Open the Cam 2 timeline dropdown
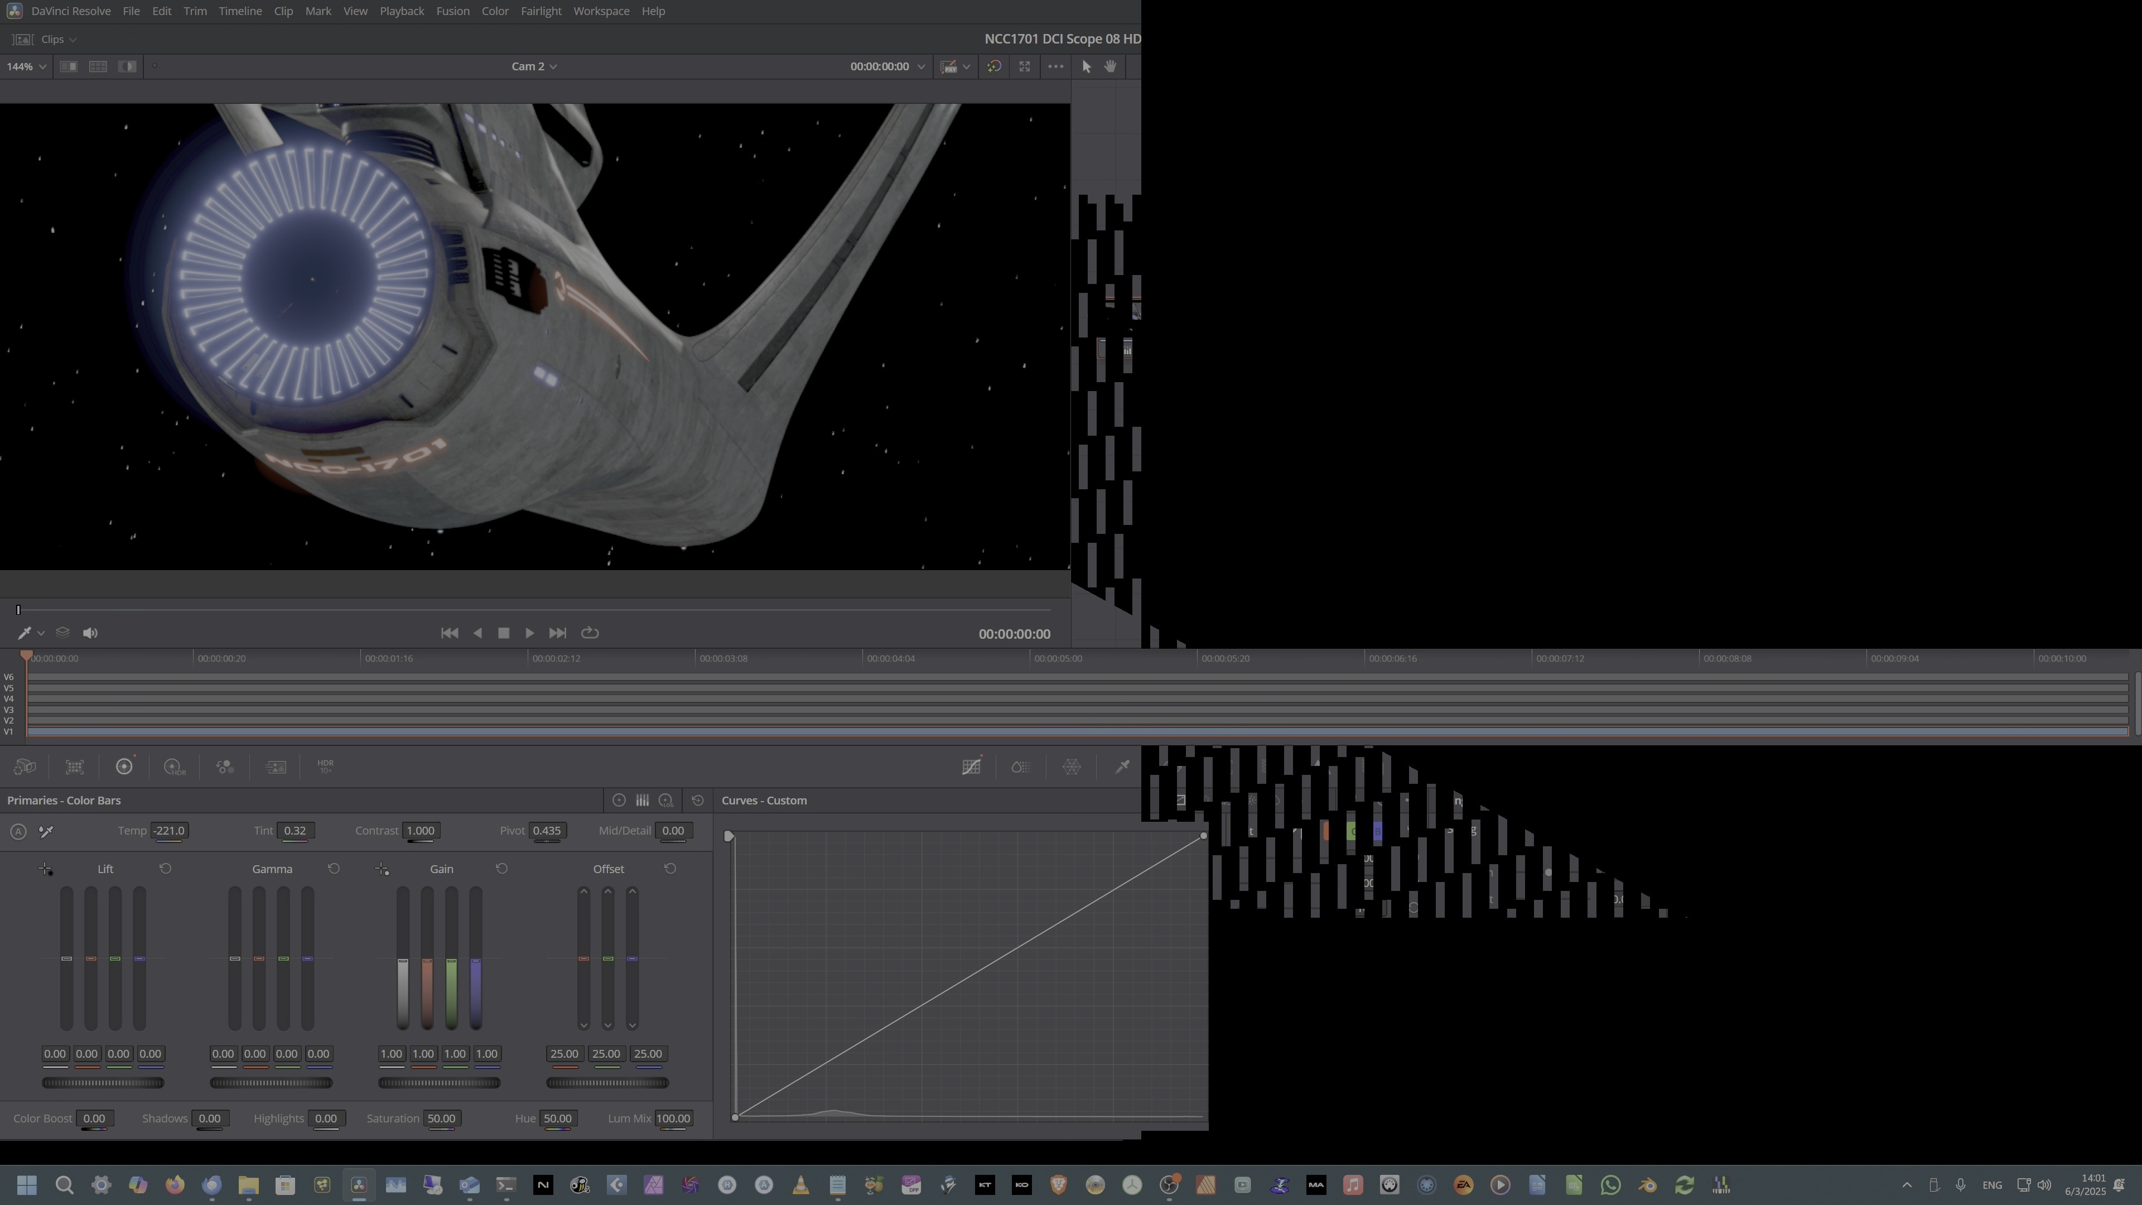 click(x=534, y=66)
